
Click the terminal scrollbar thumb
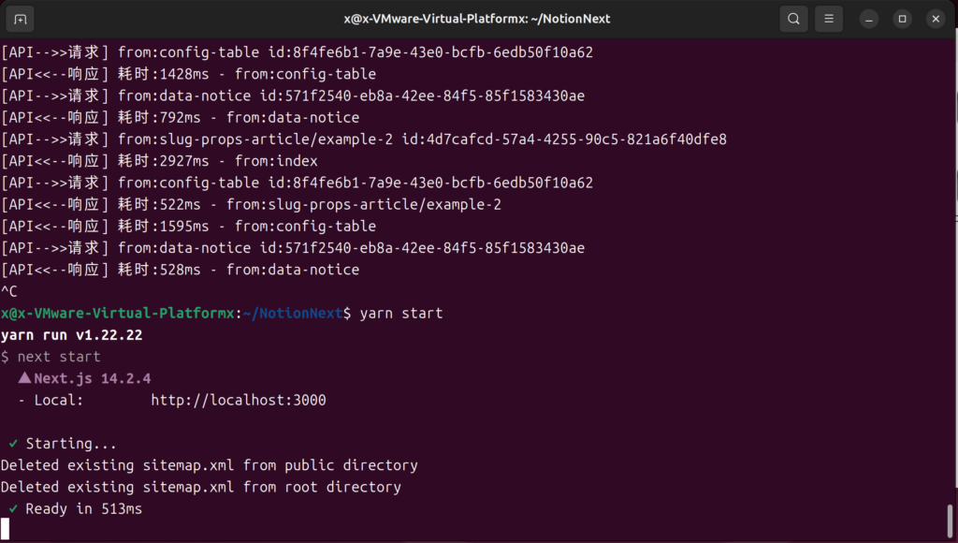(x=950, y=520)
